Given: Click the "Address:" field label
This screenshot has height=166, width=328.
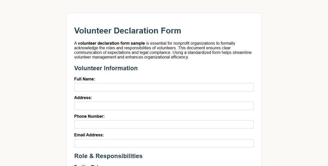Looking at the screenshot, I should (x=83, y=98).
